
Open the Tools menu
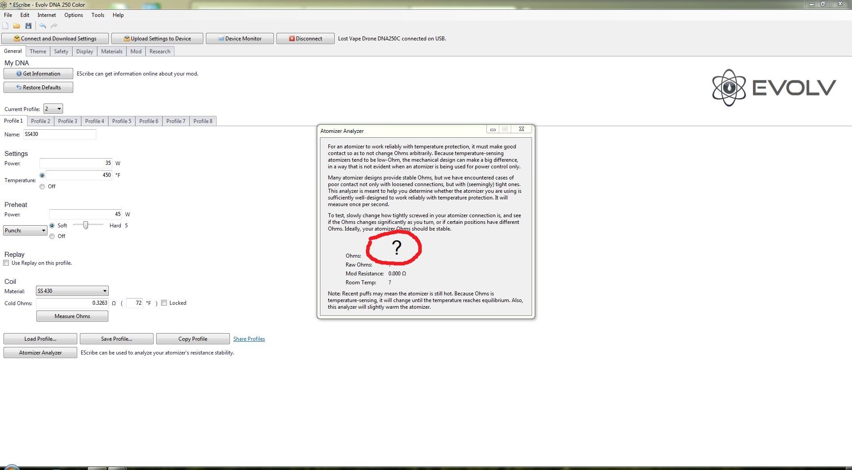(98, 15)
